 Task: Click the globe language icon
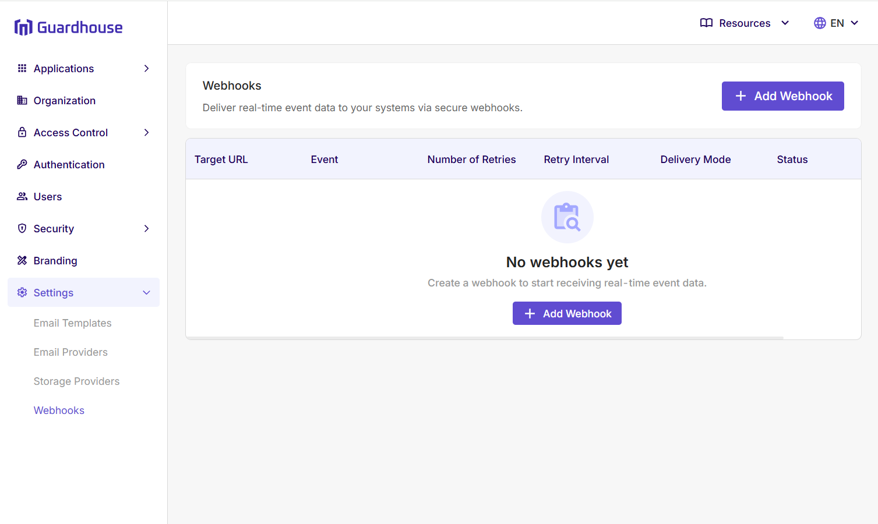tap(819, 23)
